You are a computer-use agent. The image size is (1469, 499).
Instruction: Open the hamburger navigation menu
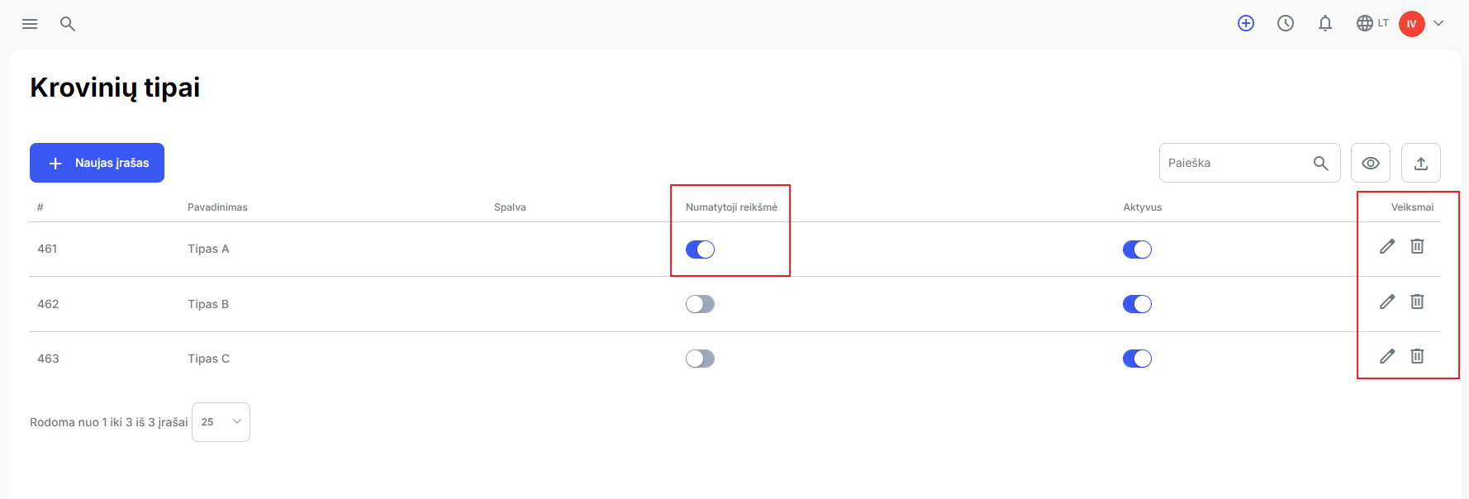[x=30, y=24]
